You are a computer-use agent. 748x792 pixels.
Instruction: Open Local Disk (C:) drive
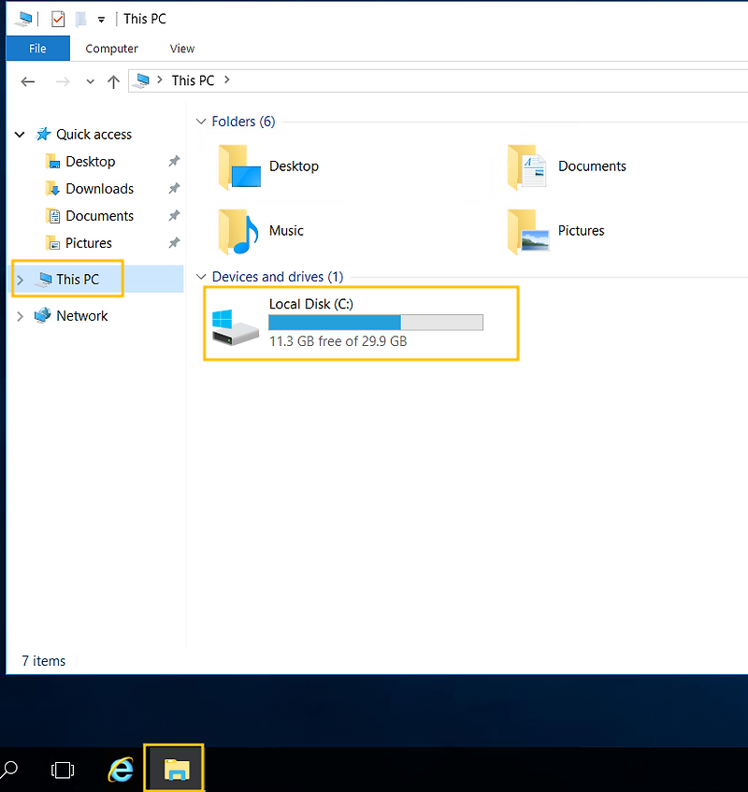(310, 304)
